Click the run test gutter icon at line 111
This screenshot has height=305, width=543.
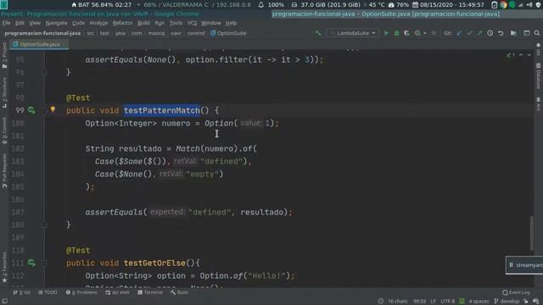click(31, 263)
